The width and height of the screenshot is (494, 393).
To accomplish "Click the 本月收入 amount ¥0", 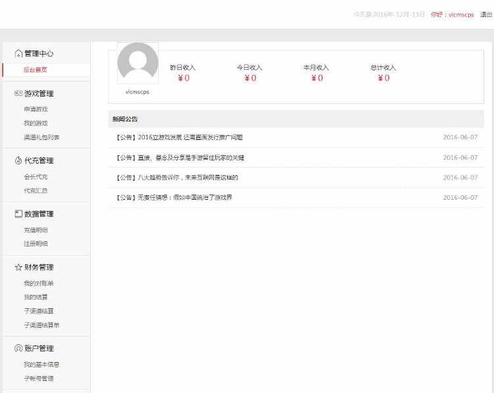I will [317, 78].
